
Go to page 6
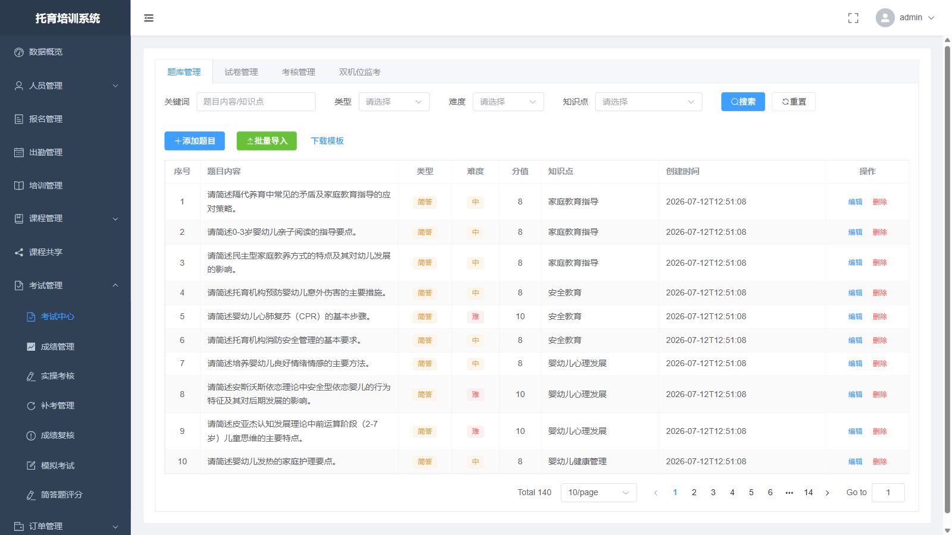point(770,493)
